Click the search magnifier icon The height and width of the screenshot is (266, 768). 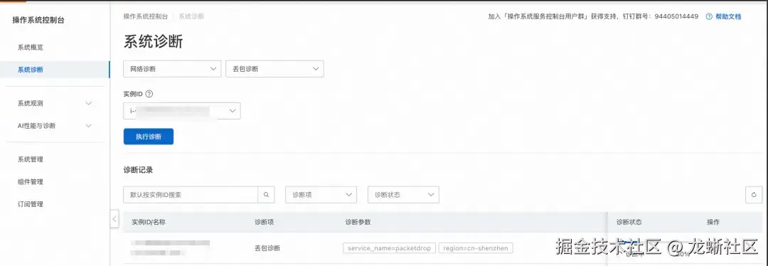266,194
